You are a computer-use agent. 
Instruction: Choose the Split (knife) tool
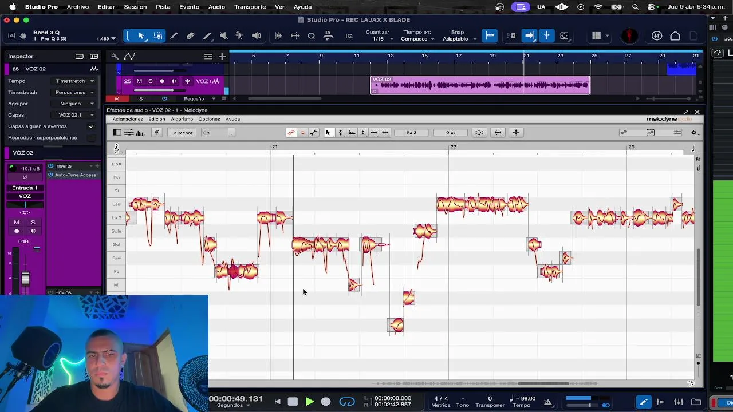pos(174,35)
